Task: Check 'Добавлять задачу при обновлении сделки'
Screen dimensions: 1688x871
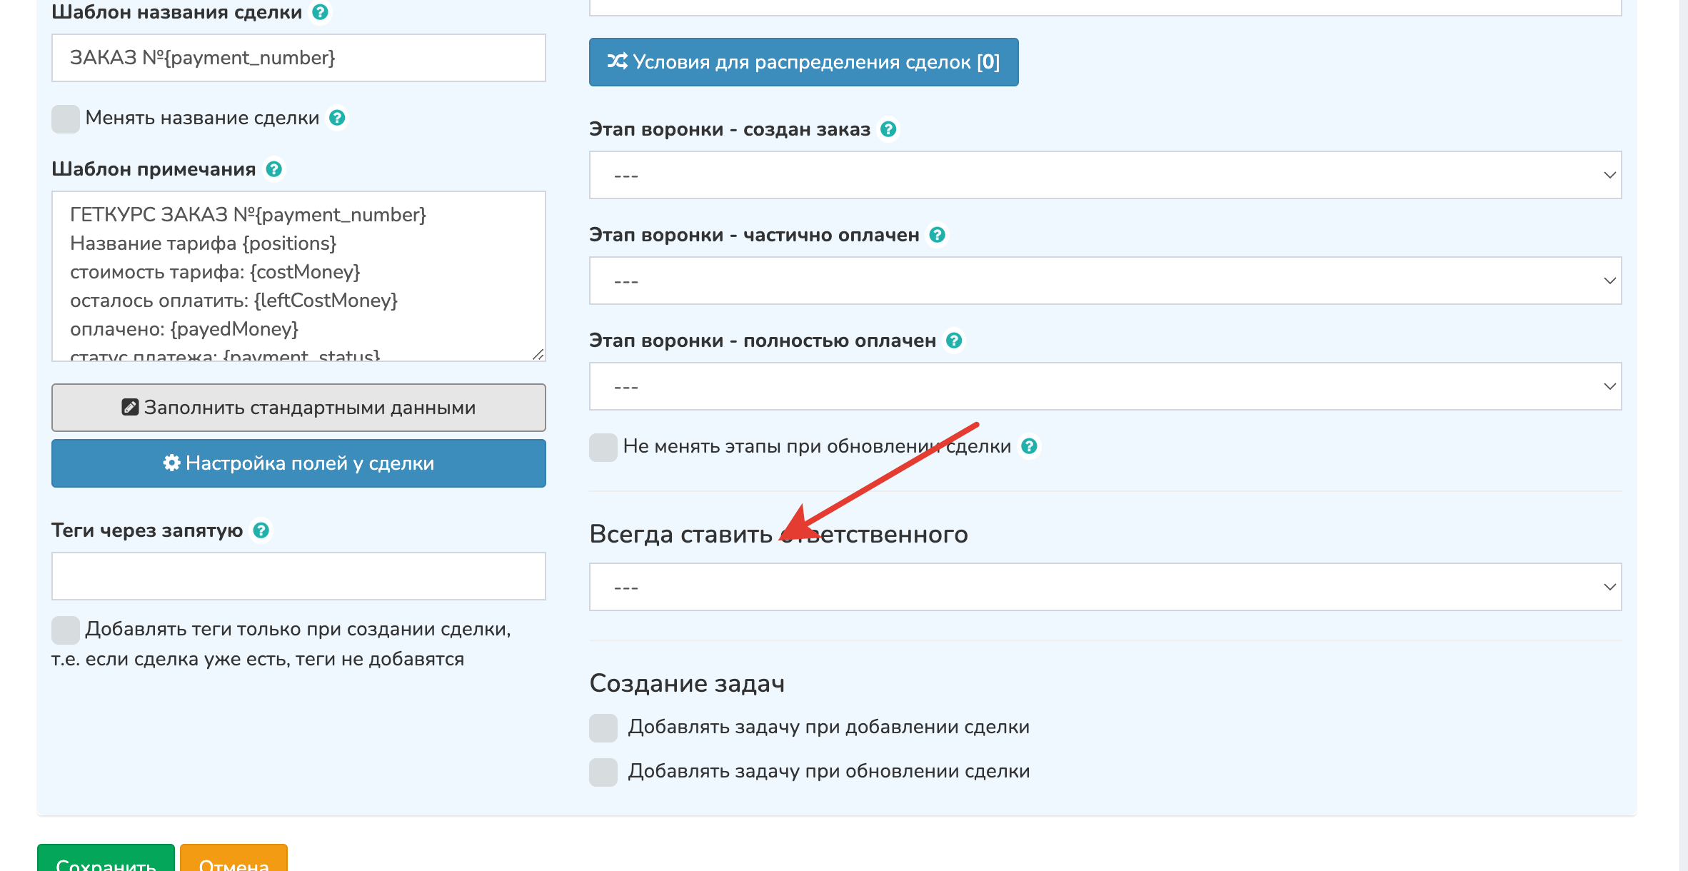Action: [603, 772]
